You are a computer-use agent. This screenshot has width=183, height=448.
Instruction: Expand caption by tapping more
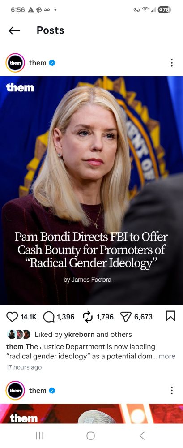coord(167,356)
